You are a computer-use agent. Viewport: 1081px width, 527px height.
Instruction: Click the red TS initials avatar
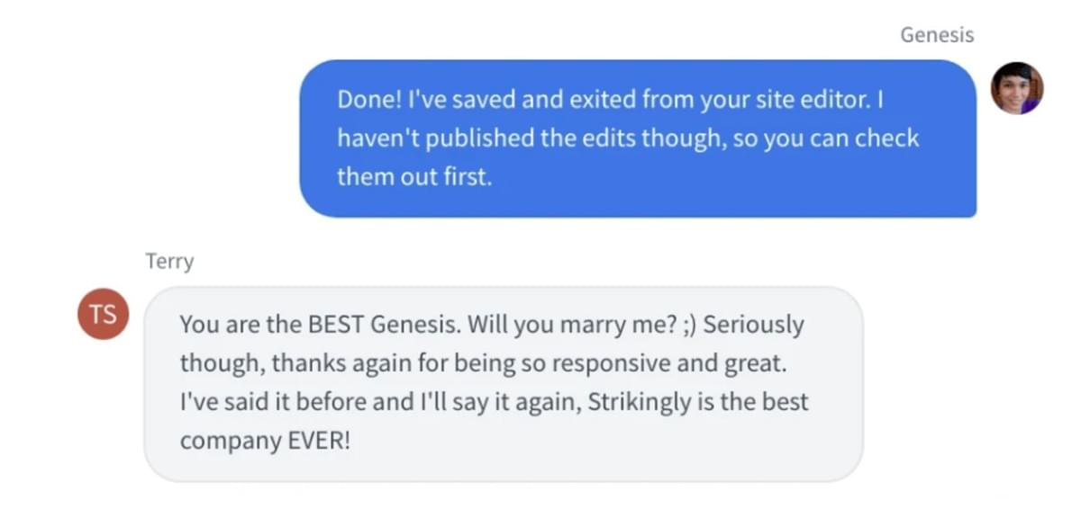pos(103,314)
